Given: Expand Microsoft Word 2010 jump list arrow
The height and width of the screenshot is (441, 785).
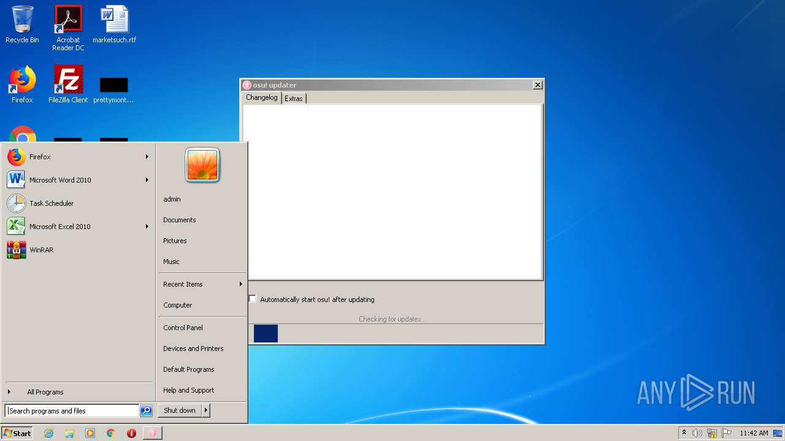Looking at the screenshot, I should (x=147, y=180).
